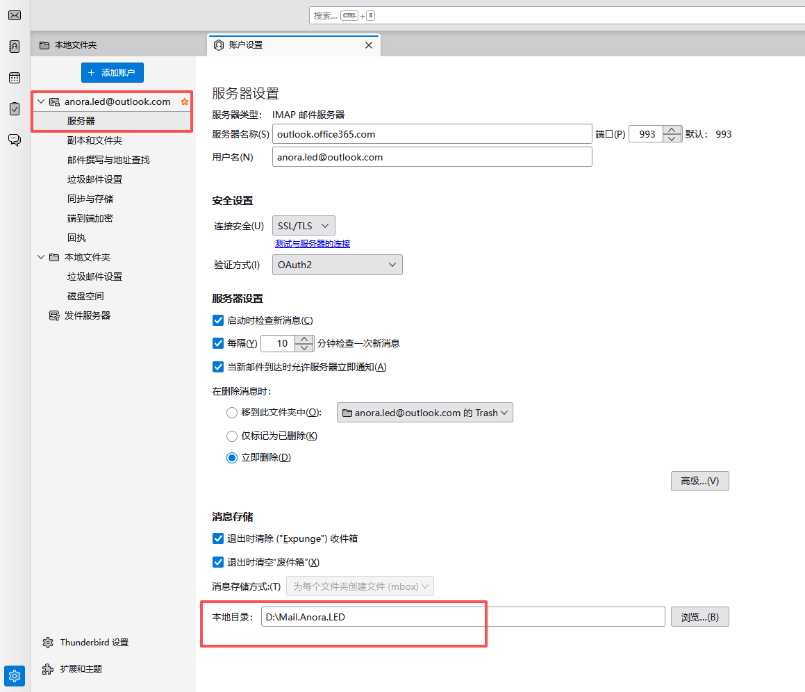Click the 端口 number field
Screen dimensions: 805x692
(647, 134)
